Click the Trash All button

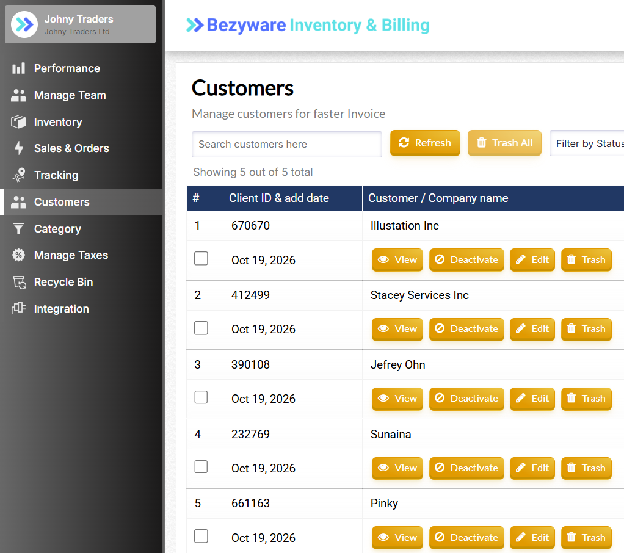(x=504, y=143)
